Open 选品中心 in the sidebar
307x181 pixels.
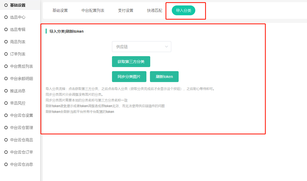18,17
